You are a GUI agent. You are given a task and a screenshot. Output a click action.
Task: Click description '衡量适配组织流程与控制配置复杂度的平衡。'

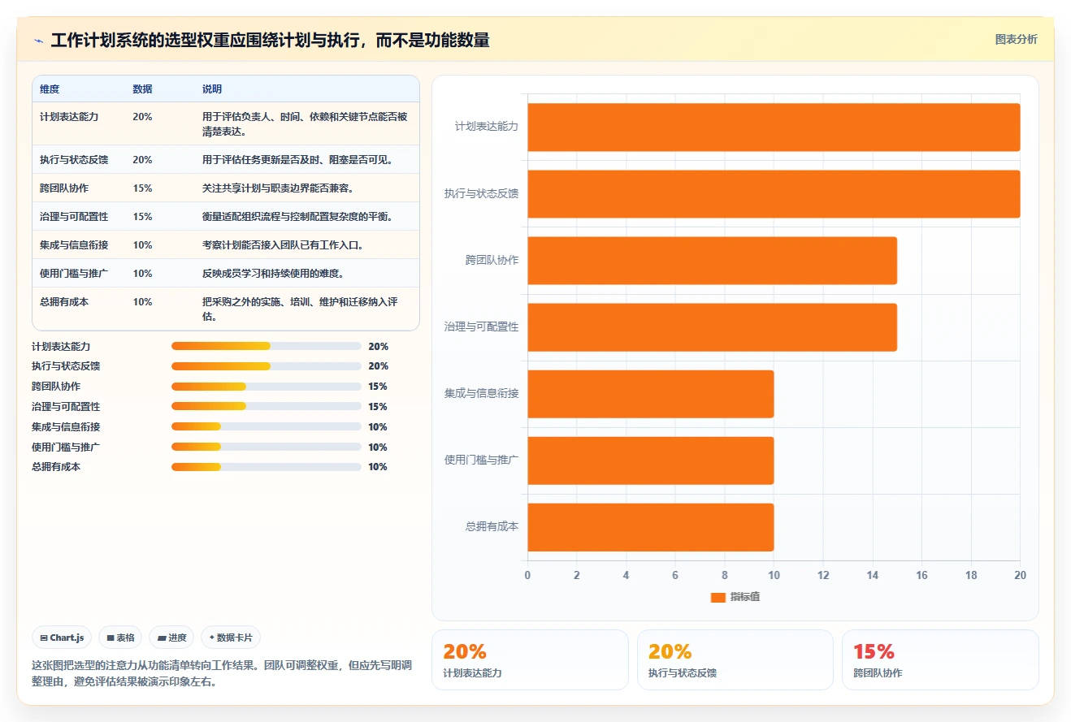pyautogui.click(x=297, y=217)
